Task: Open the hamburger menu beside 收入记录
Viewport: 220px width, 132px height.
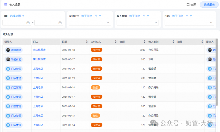Action: (x=5, y=5)
